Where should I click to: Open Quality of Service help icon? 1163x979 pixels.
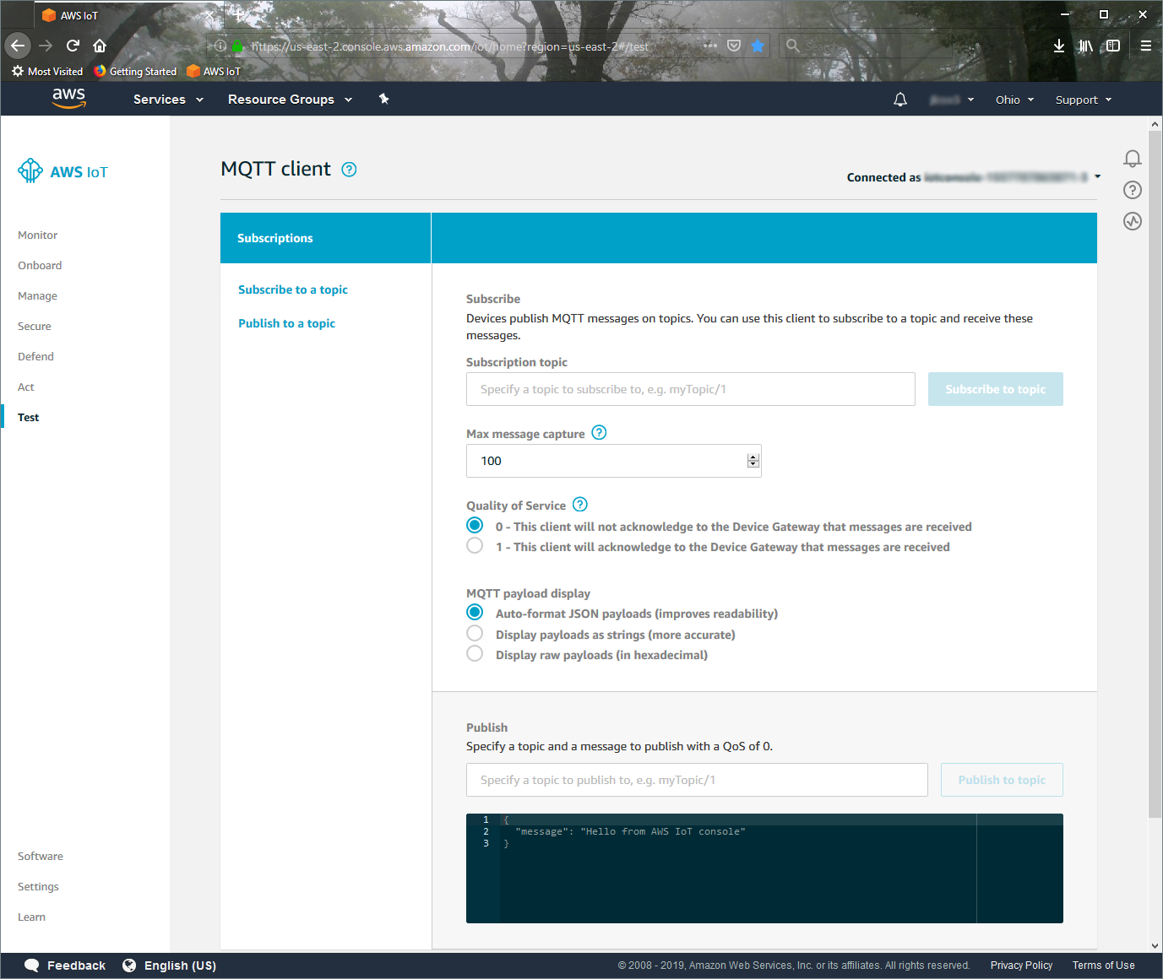point(579,505)
